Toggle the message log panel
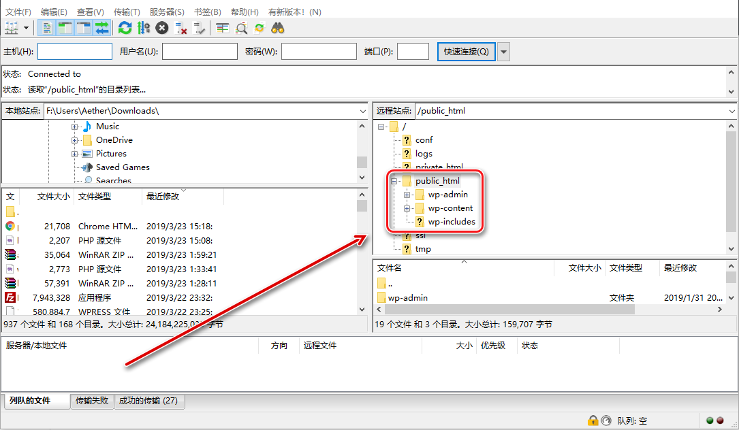 pyautogui.click(x=46, y=28)
